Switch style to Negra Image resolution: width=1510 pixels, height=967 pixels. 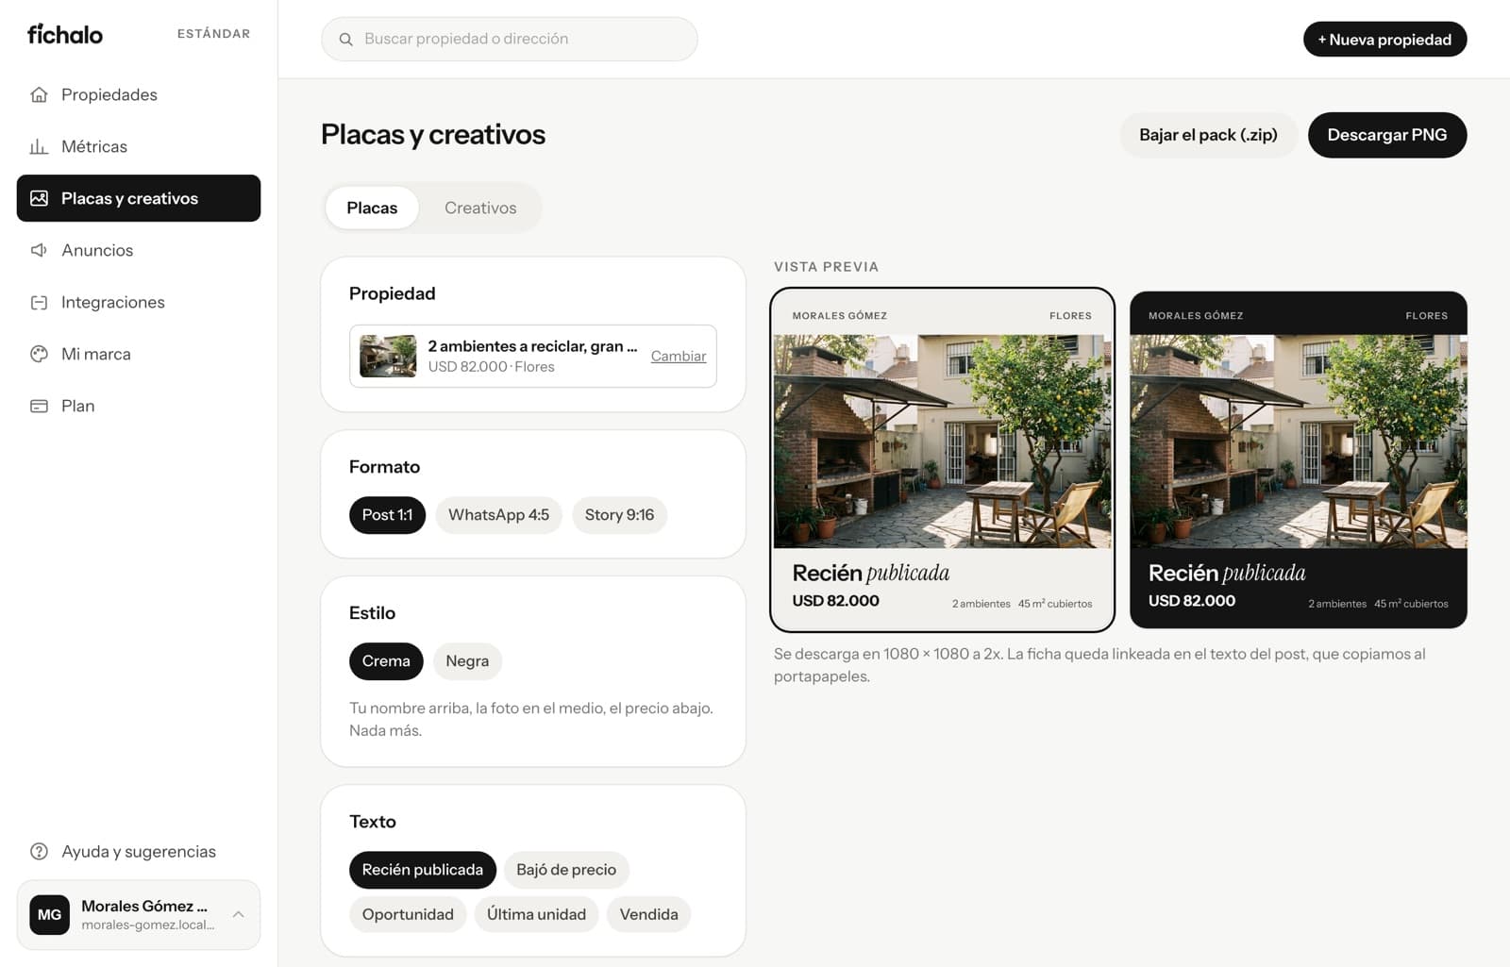(x=467, y=661)
